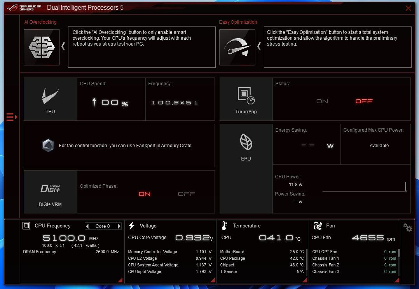Click the CPU OPT Fan row
The image size is (419, 289).
point(354,252)
